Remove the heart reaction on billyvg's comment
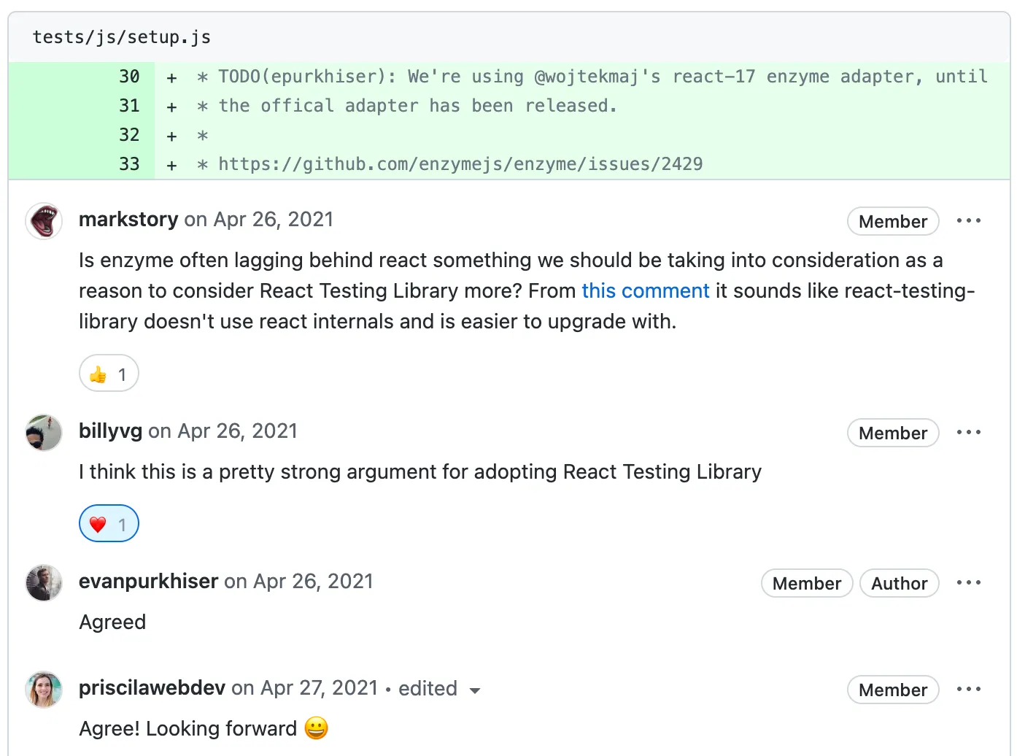 coord(108,523)
